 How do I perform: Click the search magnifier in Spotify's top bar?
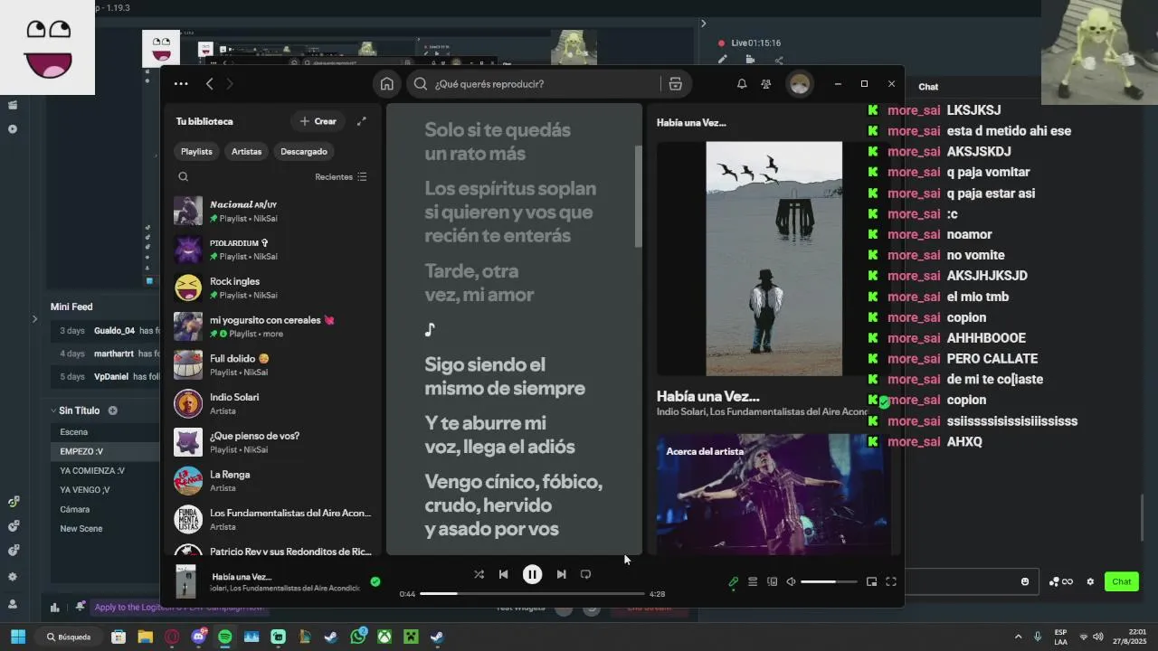tap(421, 84)
